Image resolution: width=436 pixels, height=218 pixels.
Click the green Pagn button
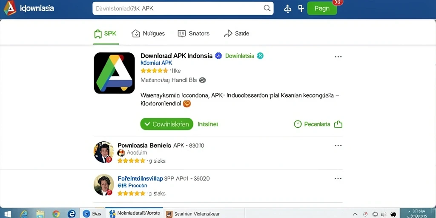(322, 9)
